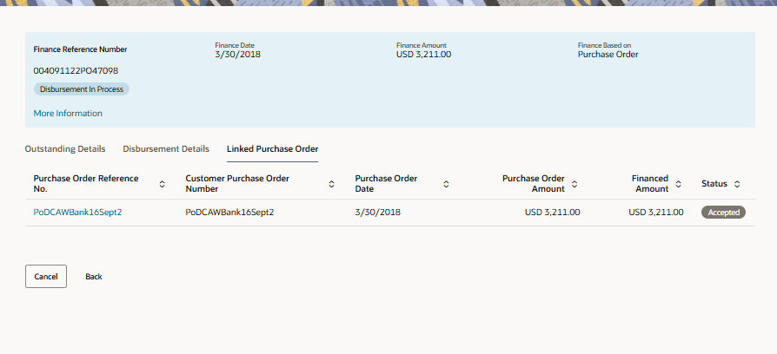Click the Cancel button
Viewport: 777px width, 354px height.
pyautogui.click(x=46, y=277)
